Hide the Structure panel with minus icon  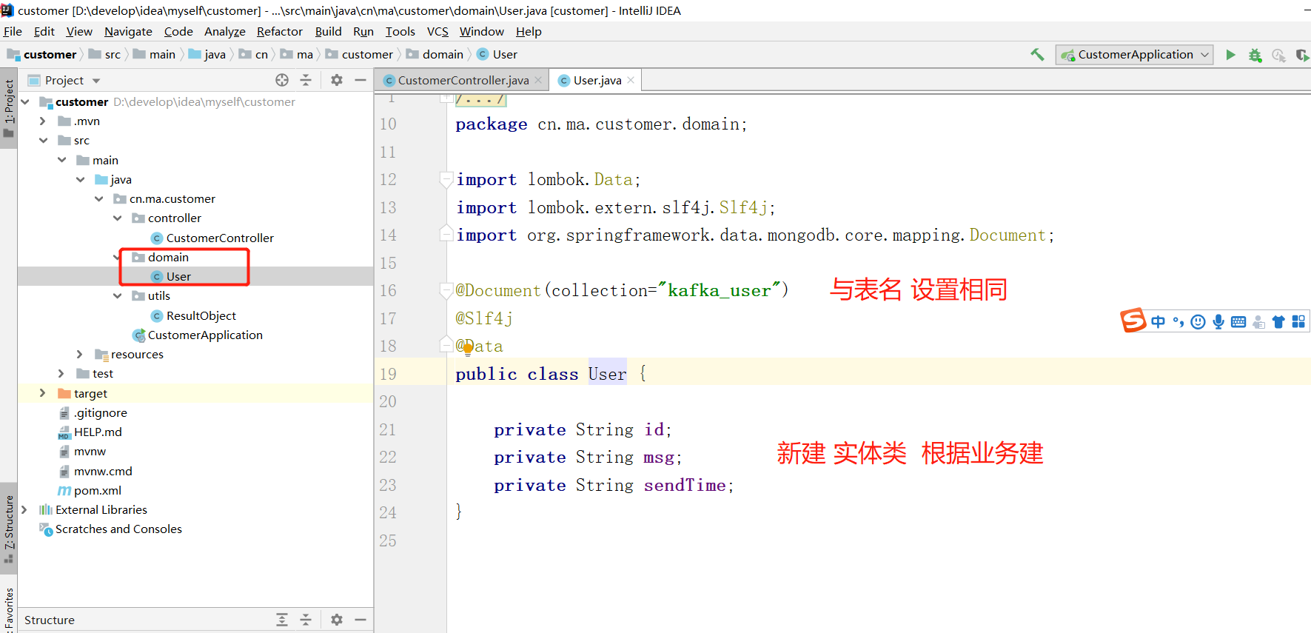361,620
